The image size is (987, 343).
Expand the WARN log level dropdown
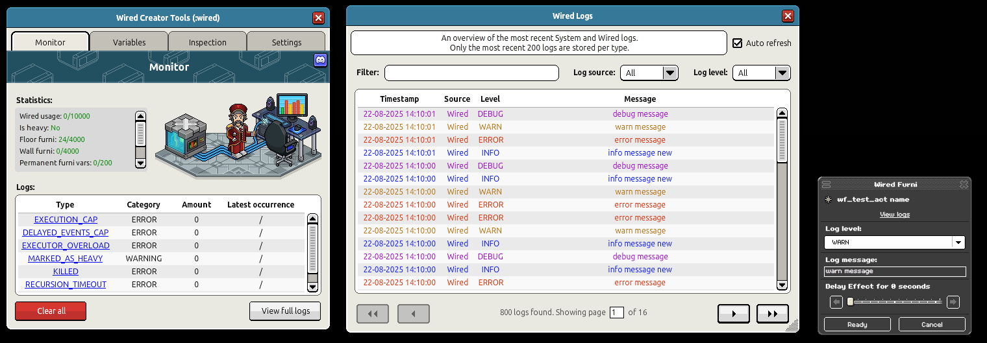958,242
